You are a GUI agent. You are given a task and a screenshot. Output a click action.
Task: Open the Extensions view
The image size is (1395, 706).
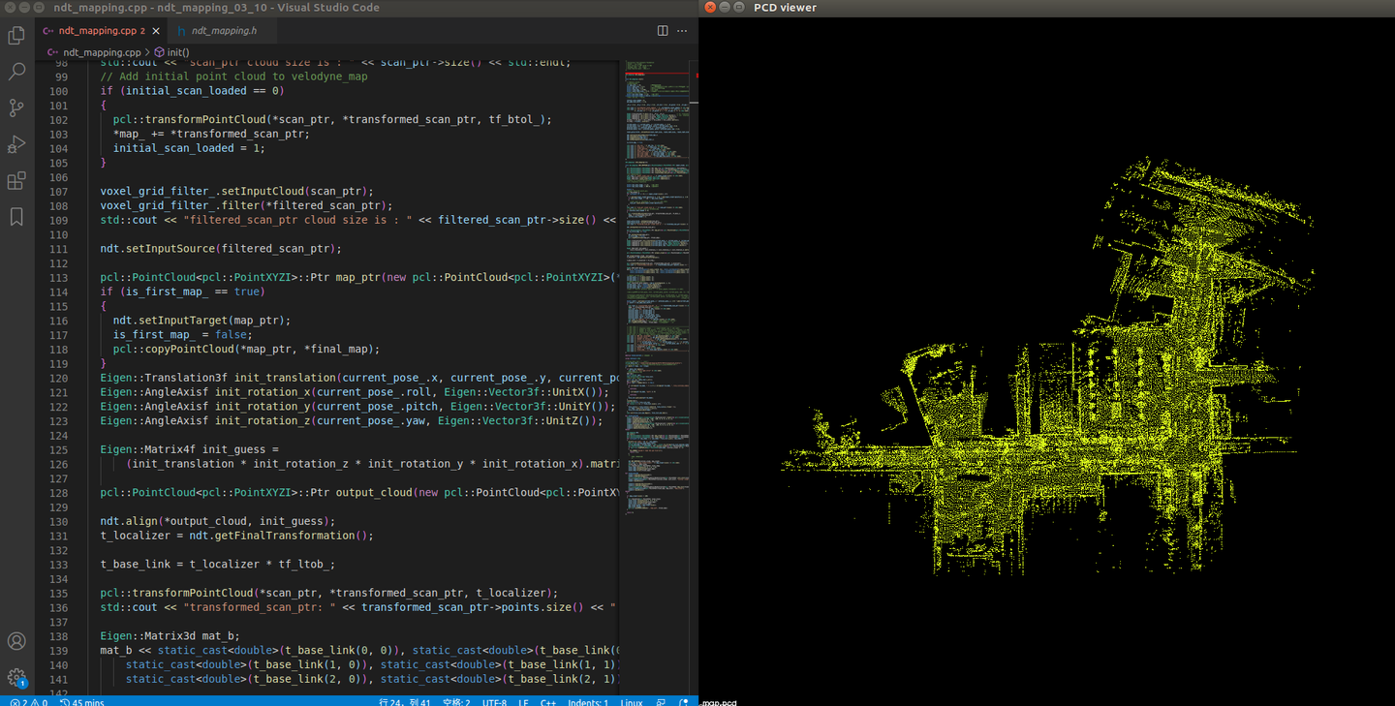(x=16, y=181)
